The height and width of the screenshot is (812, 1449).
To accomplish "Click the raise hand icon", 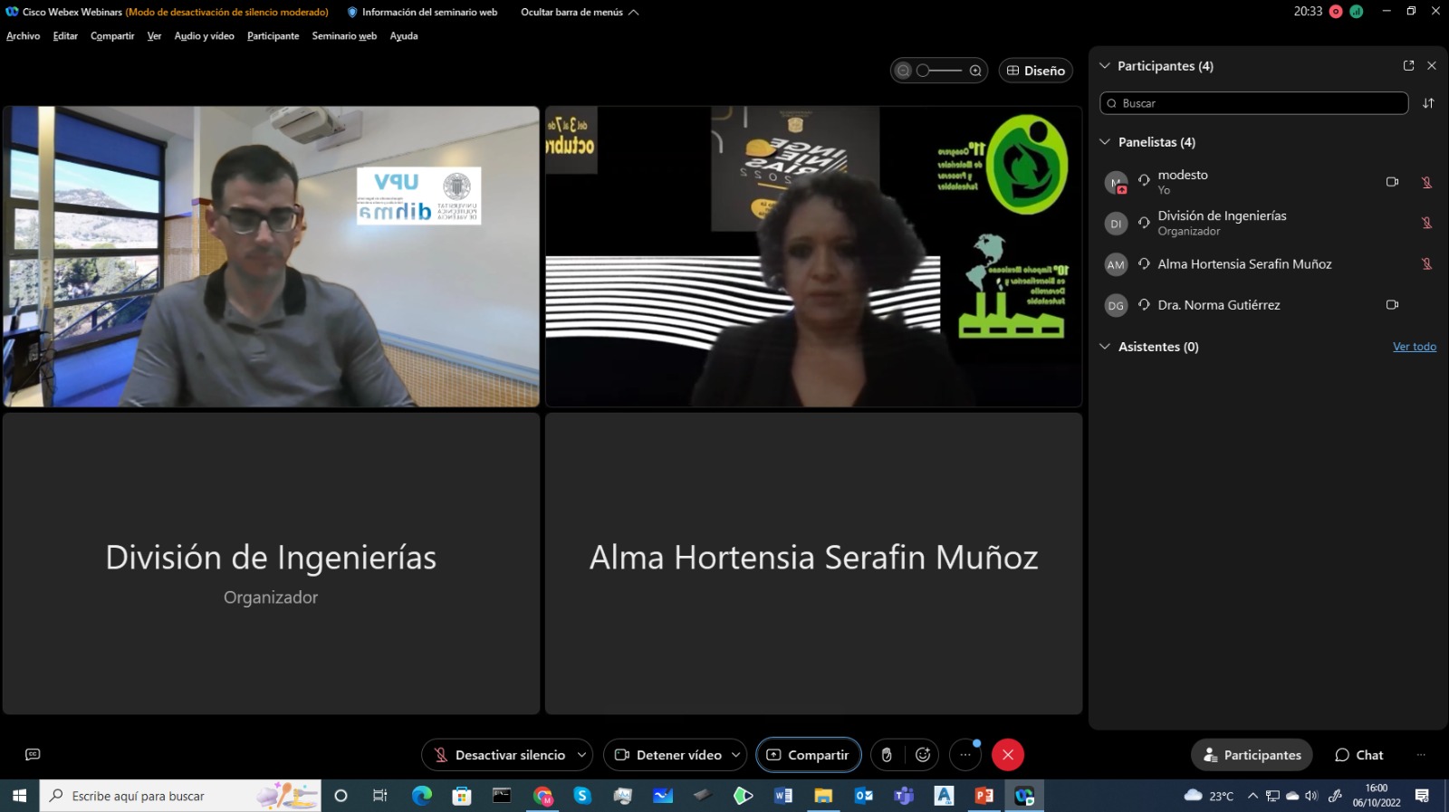I will pyautogui.click(x=887, y=755).
